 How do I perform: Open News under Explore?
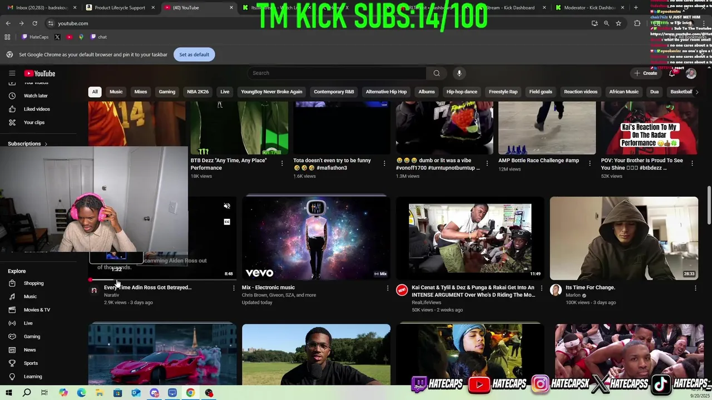tap(29, 350)
